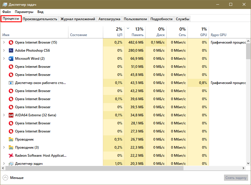Switch to the Производительность tab
The height and width of the screenshot is (185, 251).
[40, 19]
